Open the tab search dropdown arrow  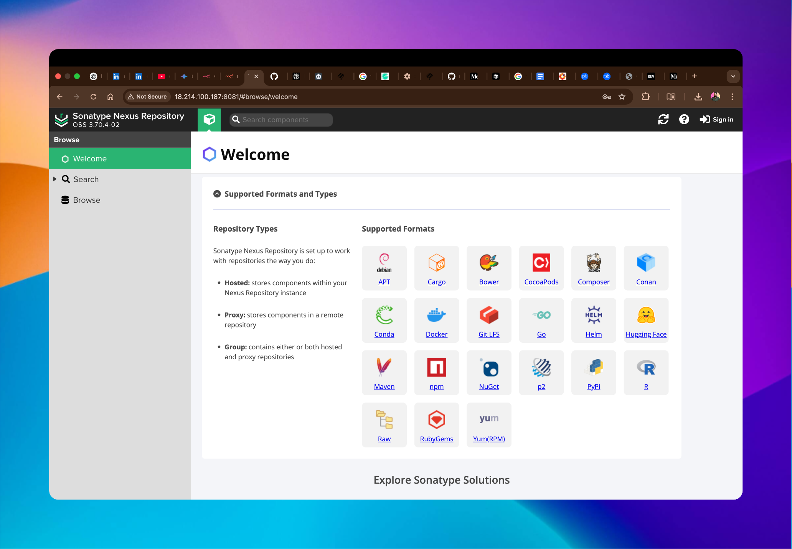coord(733,76)
